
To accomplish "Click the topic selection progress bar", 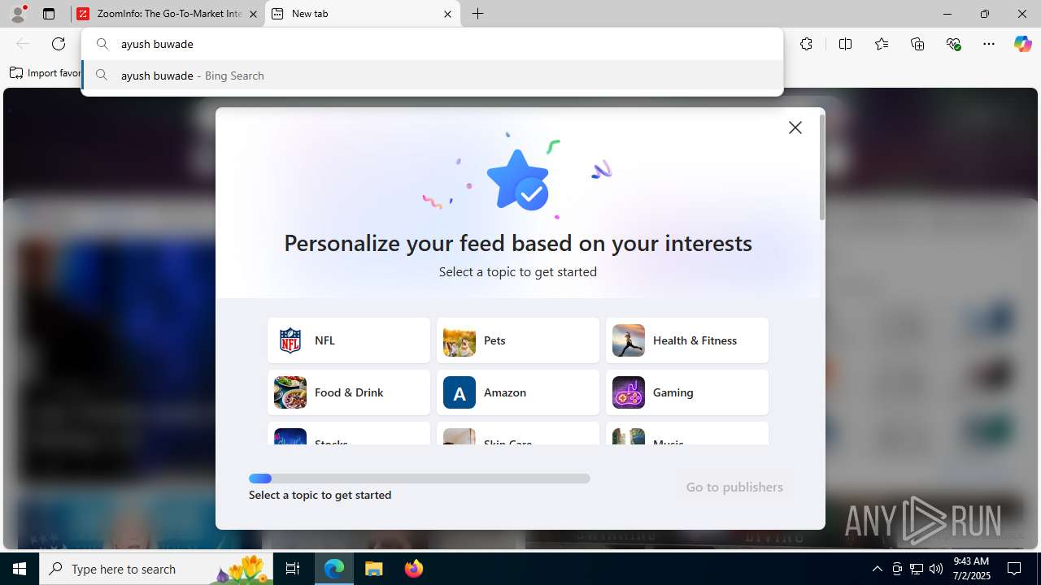I will 420,479.
